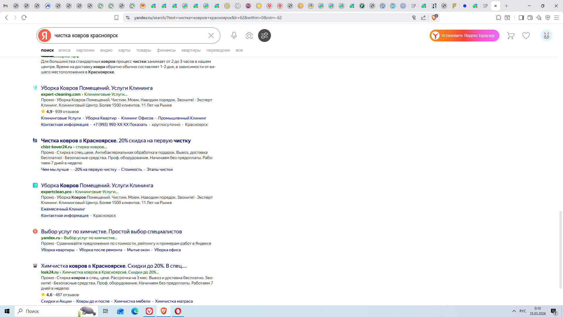This screenshot has width=563, height=317.
Task: Open the shopping cart icon
Action: pos(511,36)
